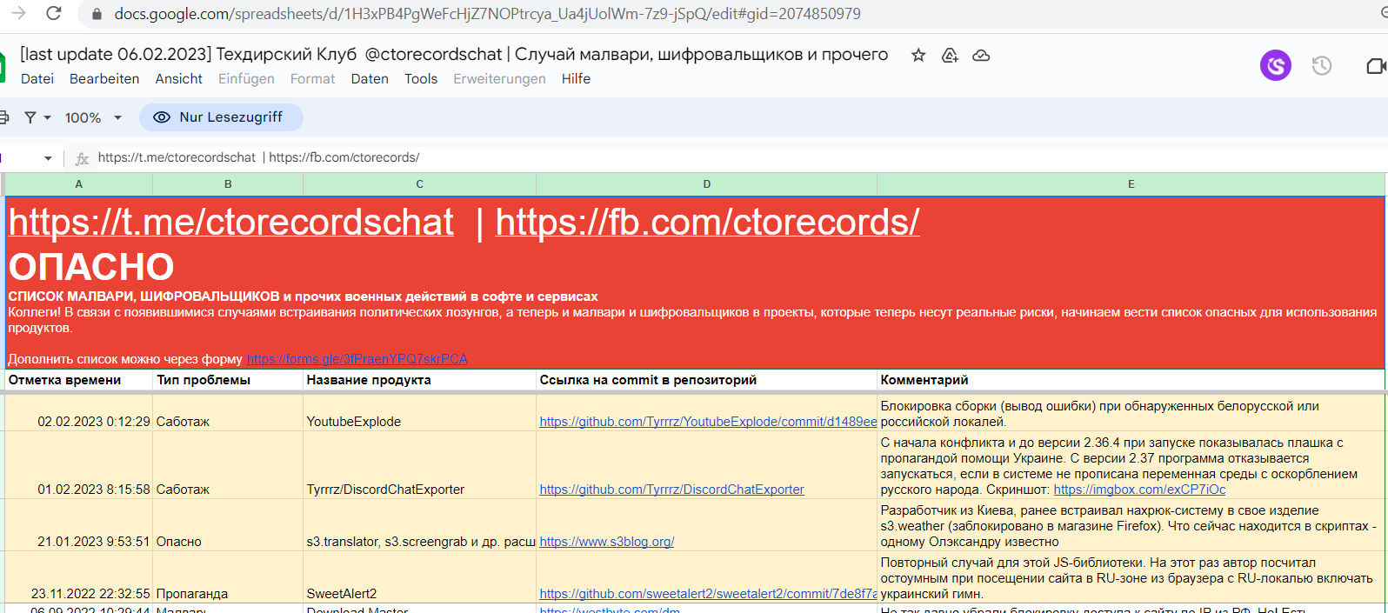This screenshot has height=613, width=1388.
Task: Open the version history clock icon
Action: (1322, 65)
